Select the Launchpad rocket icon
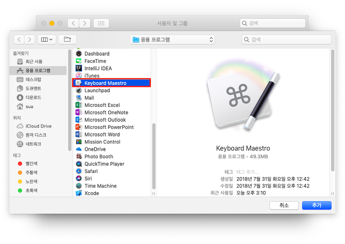The height and width of the screenshot is (244, 345). [79, 90]
